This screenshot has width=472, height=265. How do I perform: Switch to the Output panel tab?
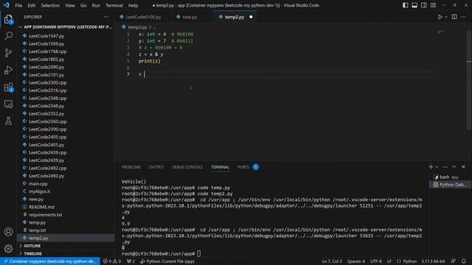point(156,167)
